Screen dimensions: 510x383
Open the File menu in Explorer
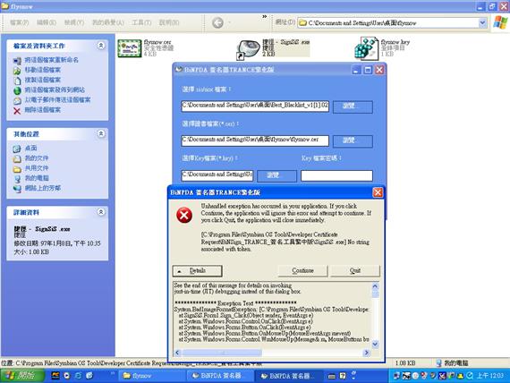point(19,22)
